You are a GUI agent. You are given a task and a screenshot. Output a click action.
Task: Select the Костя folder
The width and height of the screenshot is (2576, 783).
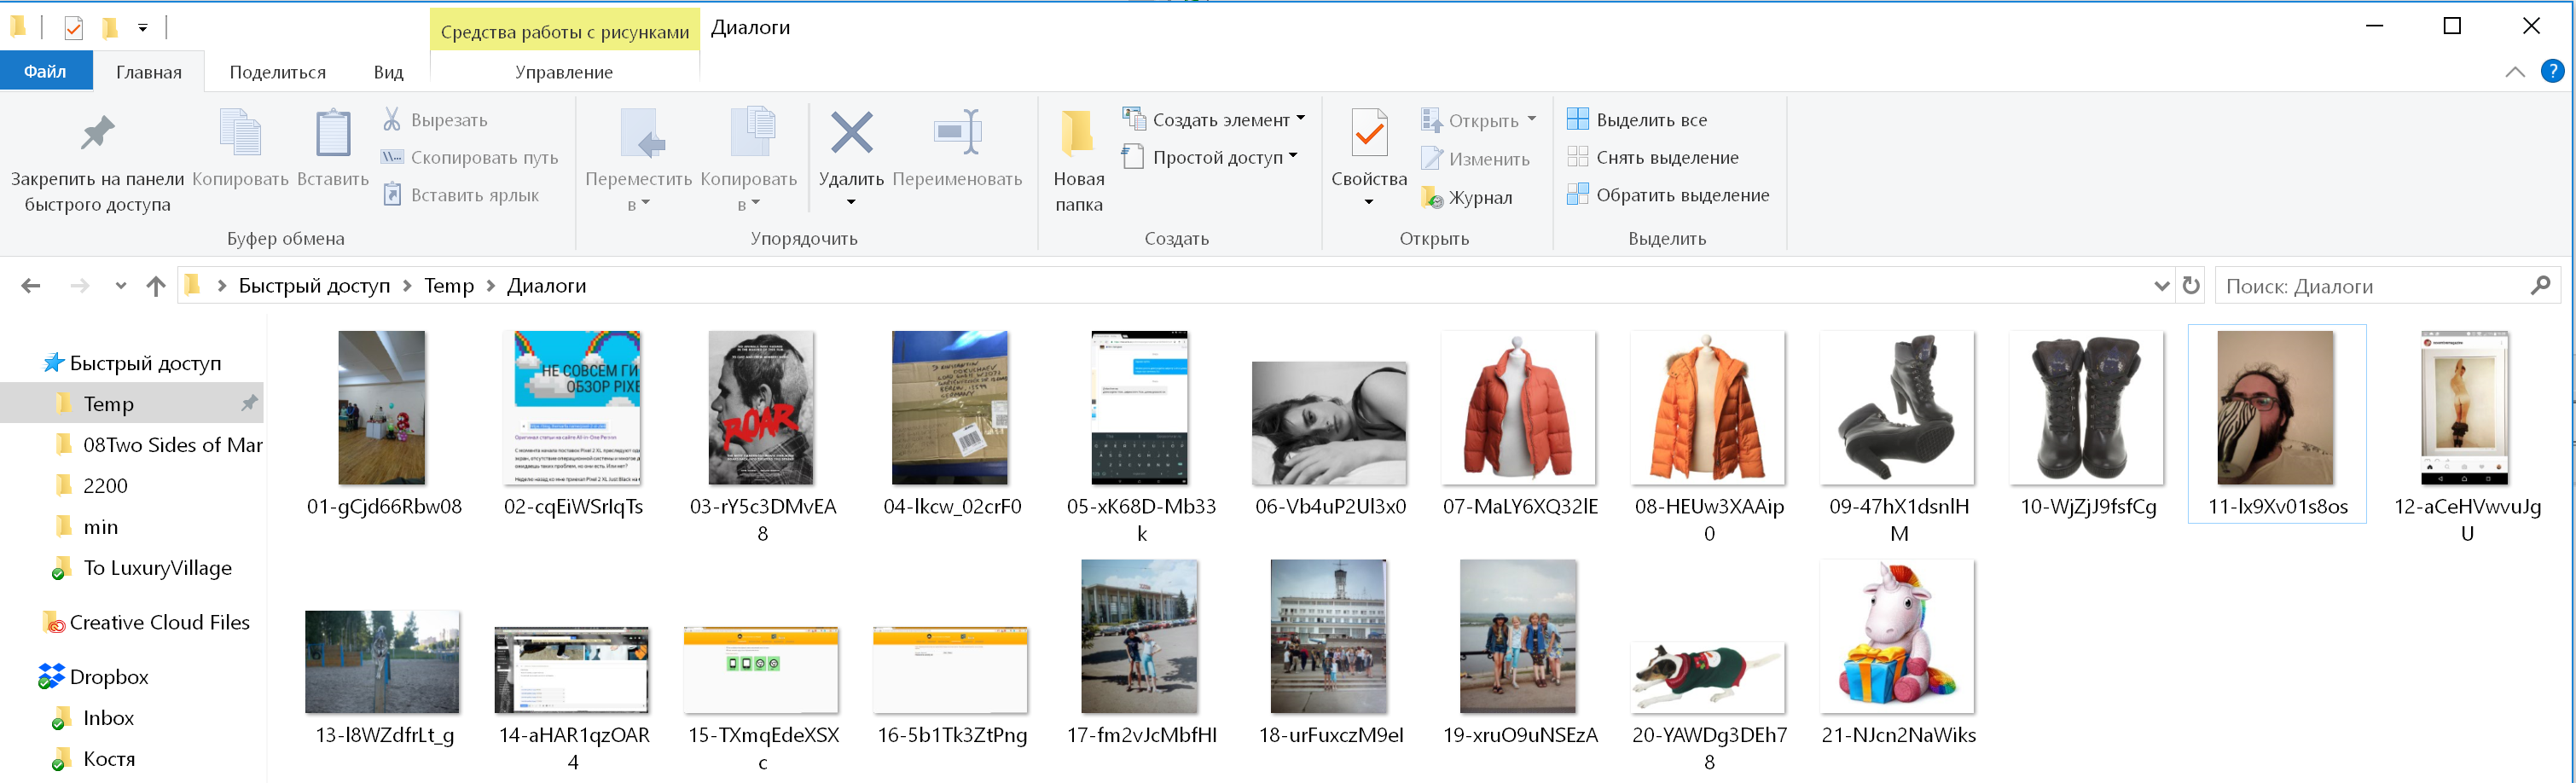tap(94, 759)
